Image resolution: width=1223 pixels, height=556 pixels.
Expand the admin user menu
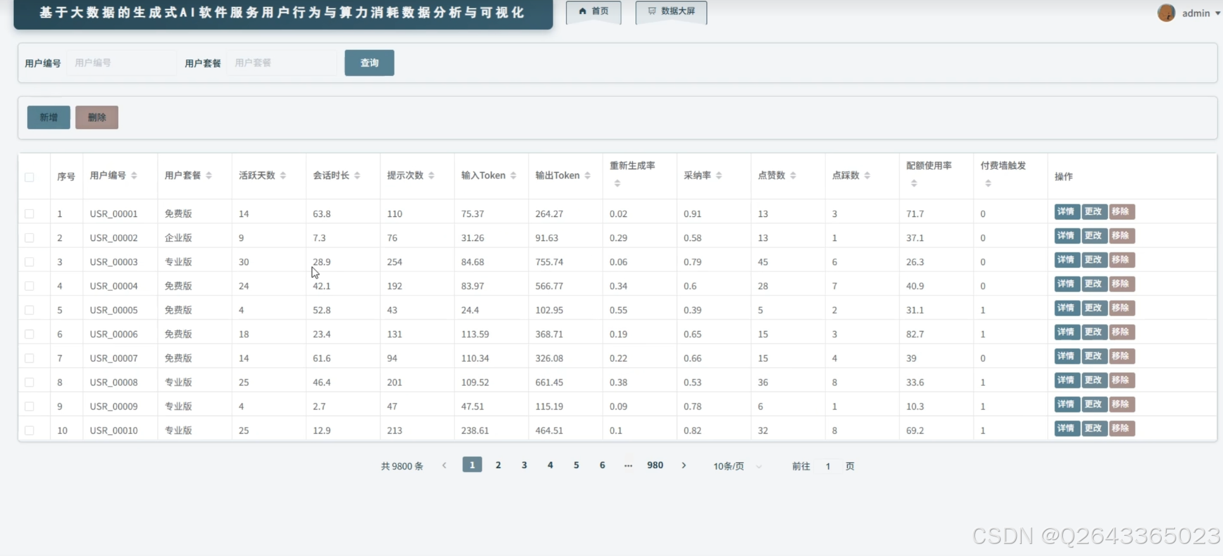click(1189, 13)
